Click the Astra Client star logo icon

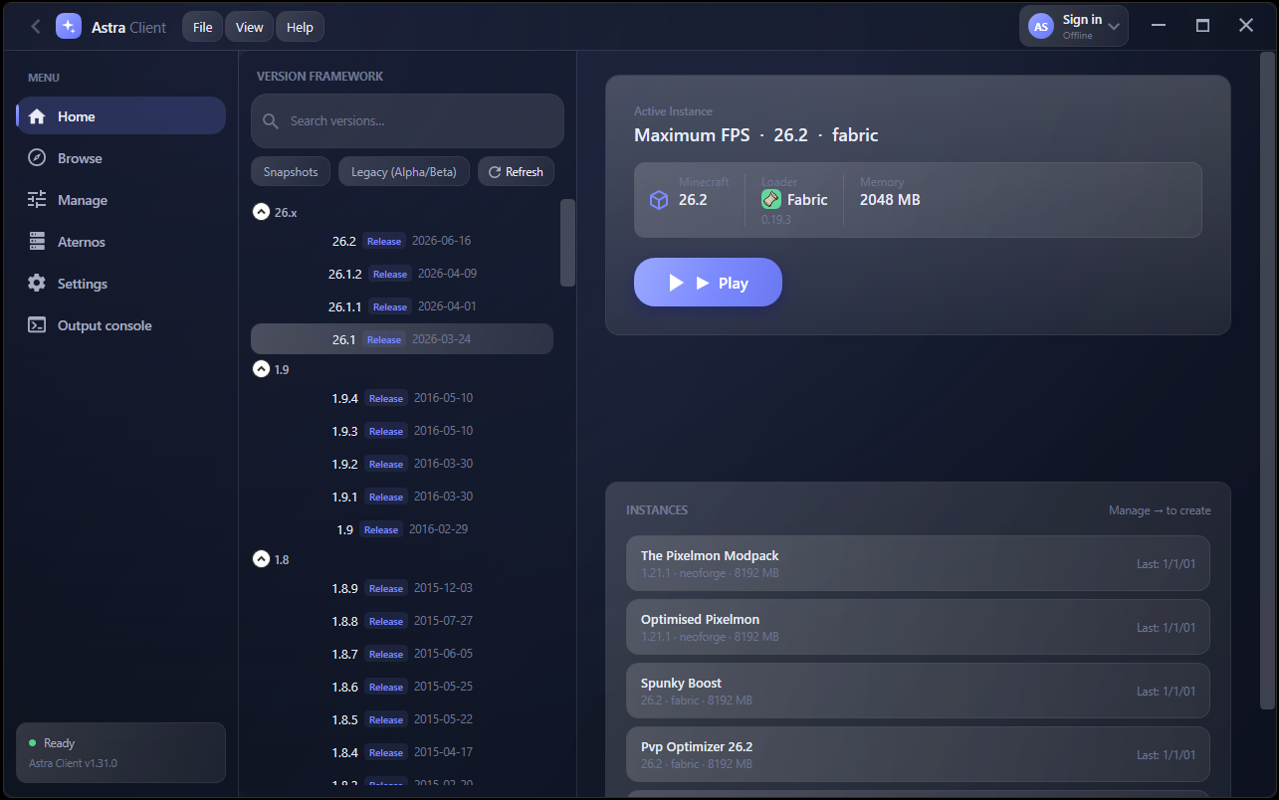[x=69, y=27]
